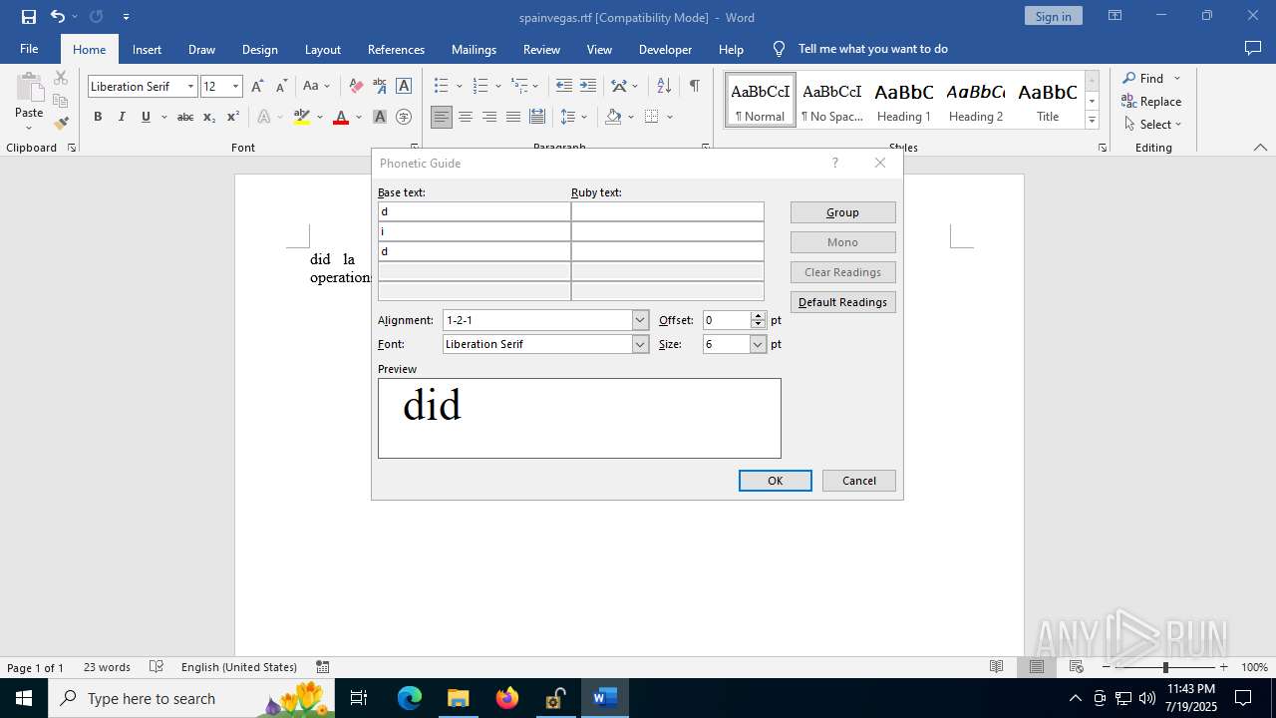
Task: Click Default Readings button
Action: coord(842,302)
